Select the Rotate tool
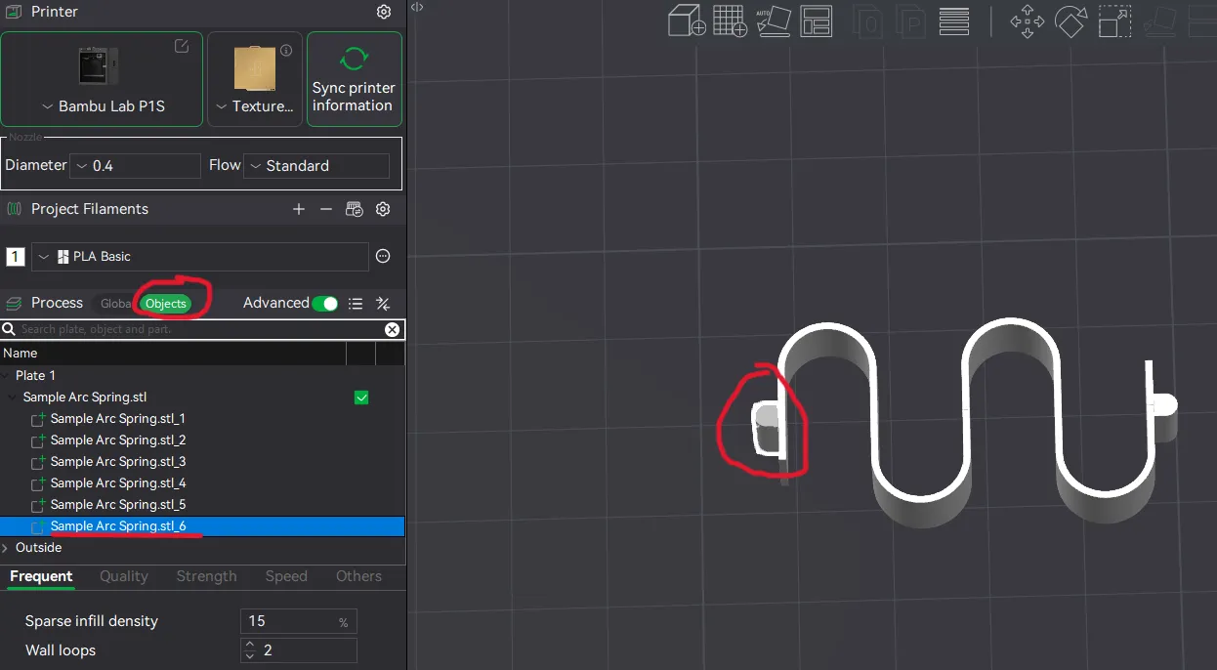 (1071, 21)
